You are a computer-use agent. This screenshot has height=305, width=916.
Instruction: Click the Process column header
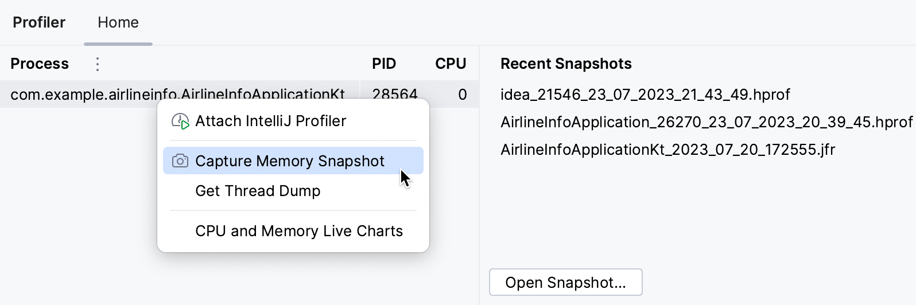(x=40, y=64)
